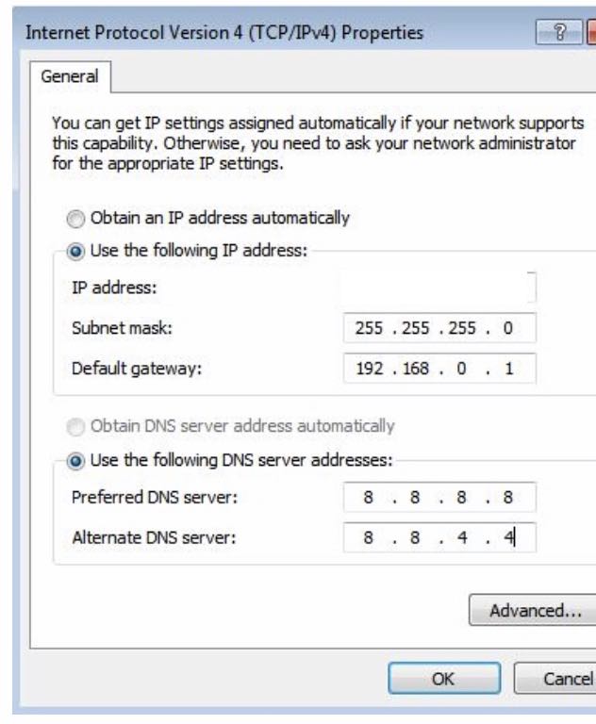The image size is (596, 724).
Task: Click first octet of Alternate DNS server
Action: pyautogui.click(x=370, y=538)
